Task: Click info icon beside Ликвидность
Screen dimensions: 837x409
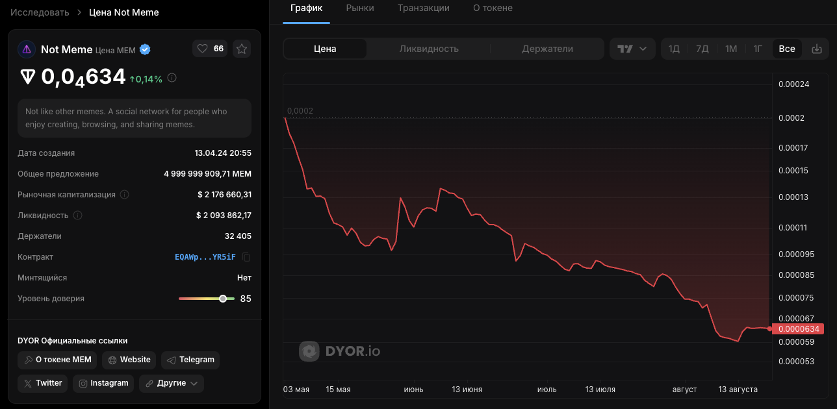Action: (x=77, y=216)
